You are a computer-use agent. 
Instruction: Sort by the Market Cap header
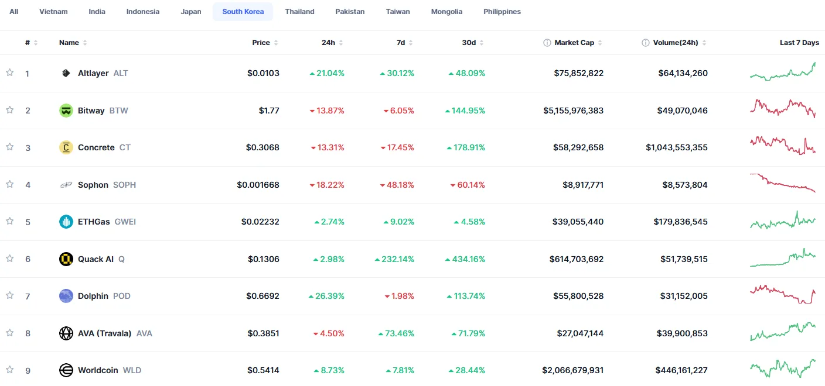point(578,43)
